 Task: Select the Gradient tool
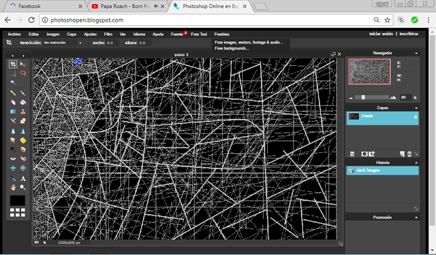coord(13,112)
